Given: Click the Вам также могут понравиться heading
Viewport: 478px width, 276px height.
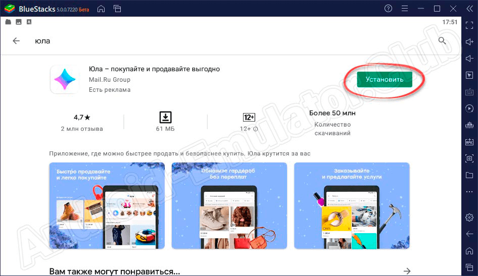Looking at the screenshot, I should click(x=115, y=271).
